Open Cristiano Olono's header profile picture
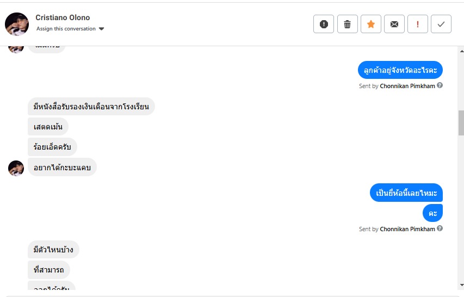464x297 pixels. tap(17, 24)
